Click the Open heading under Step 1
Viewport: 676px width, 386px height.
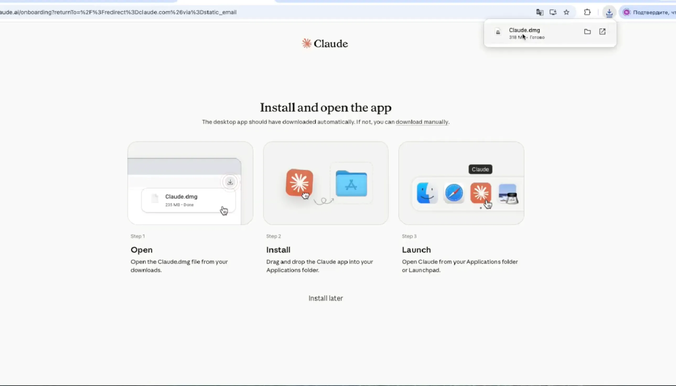point(141,250)
